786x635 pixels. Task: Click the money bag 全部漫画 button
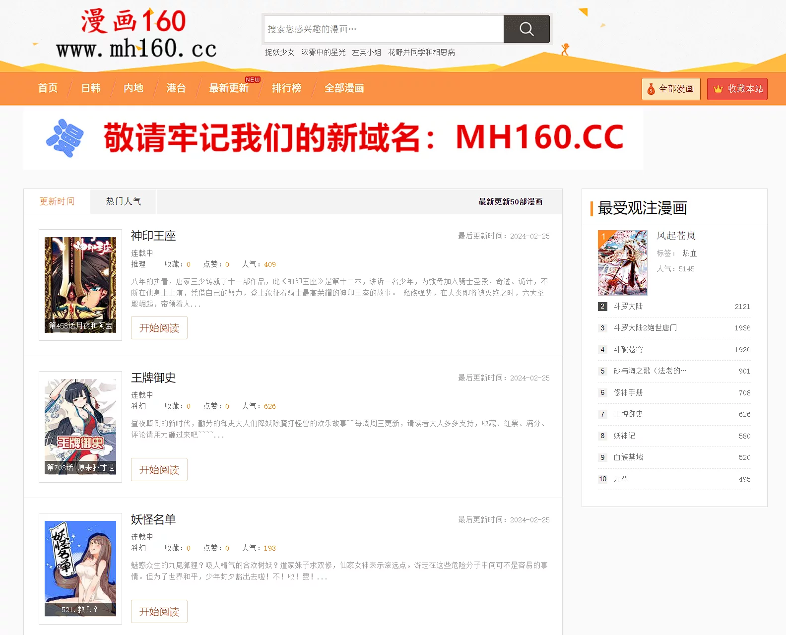pos(670,89)
